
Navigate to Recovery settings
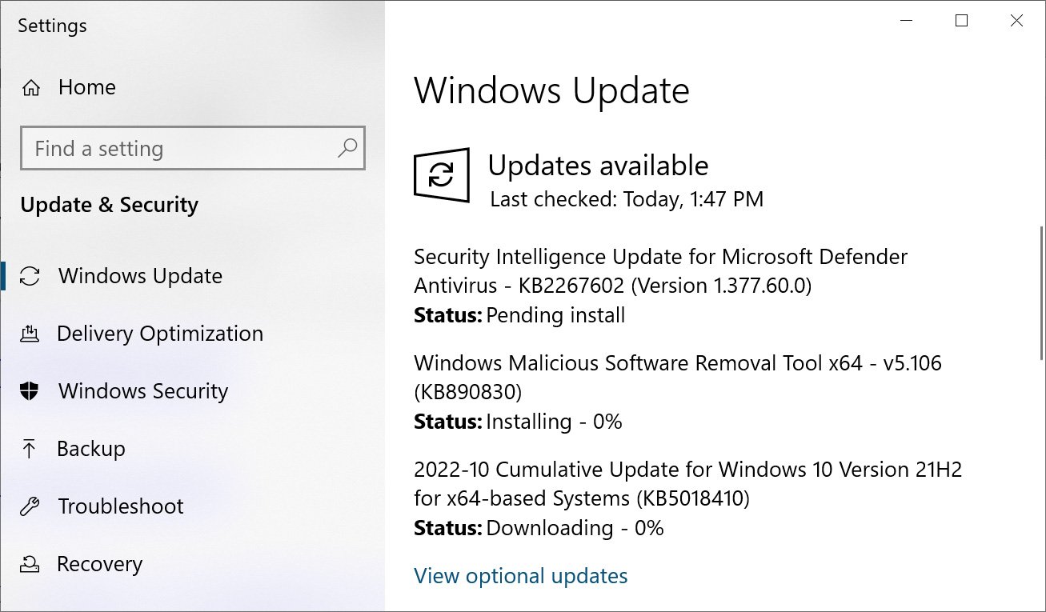pyautogui.click(x=99, y=565)
